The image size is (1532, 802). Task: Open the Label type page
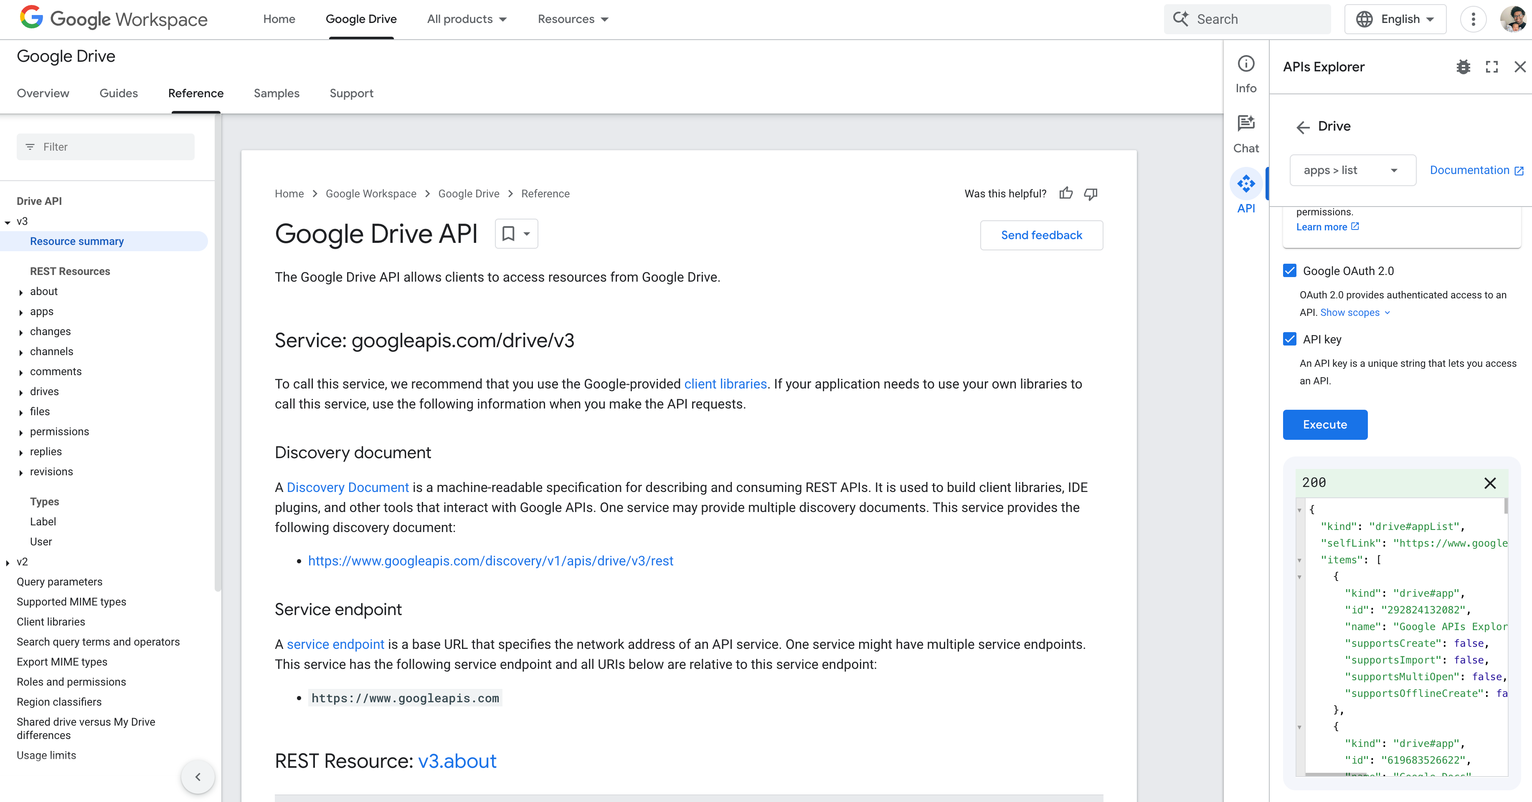[43, 522]
